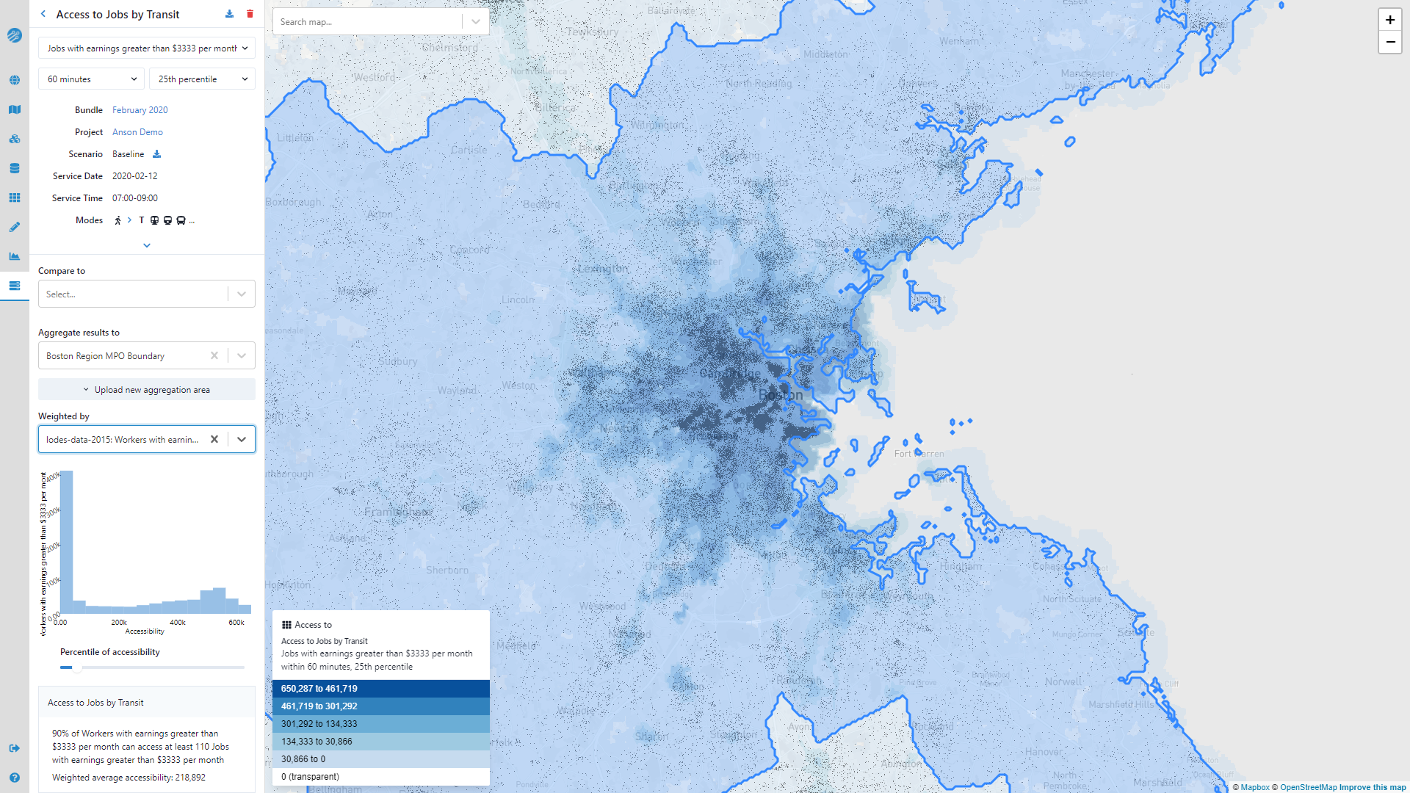Remove the lodes-data-2015 weighted by filter
The height and width of the screenshot is (793, 1410).
(x=215, y=440)
